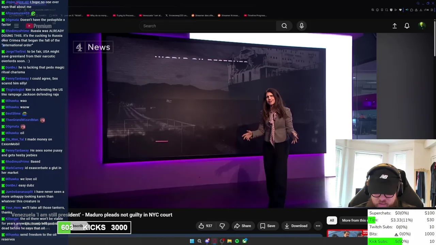Screen dimensions: 436x245
Task: Open Windows taskbar search
Action: [x=200, y=241]
